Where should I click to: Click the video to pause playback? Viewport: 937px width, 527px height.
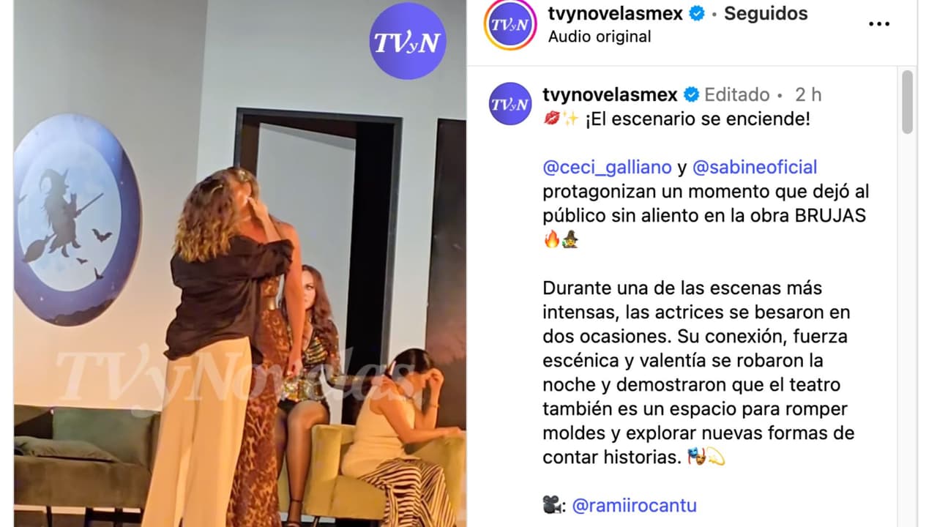[240, 263]
